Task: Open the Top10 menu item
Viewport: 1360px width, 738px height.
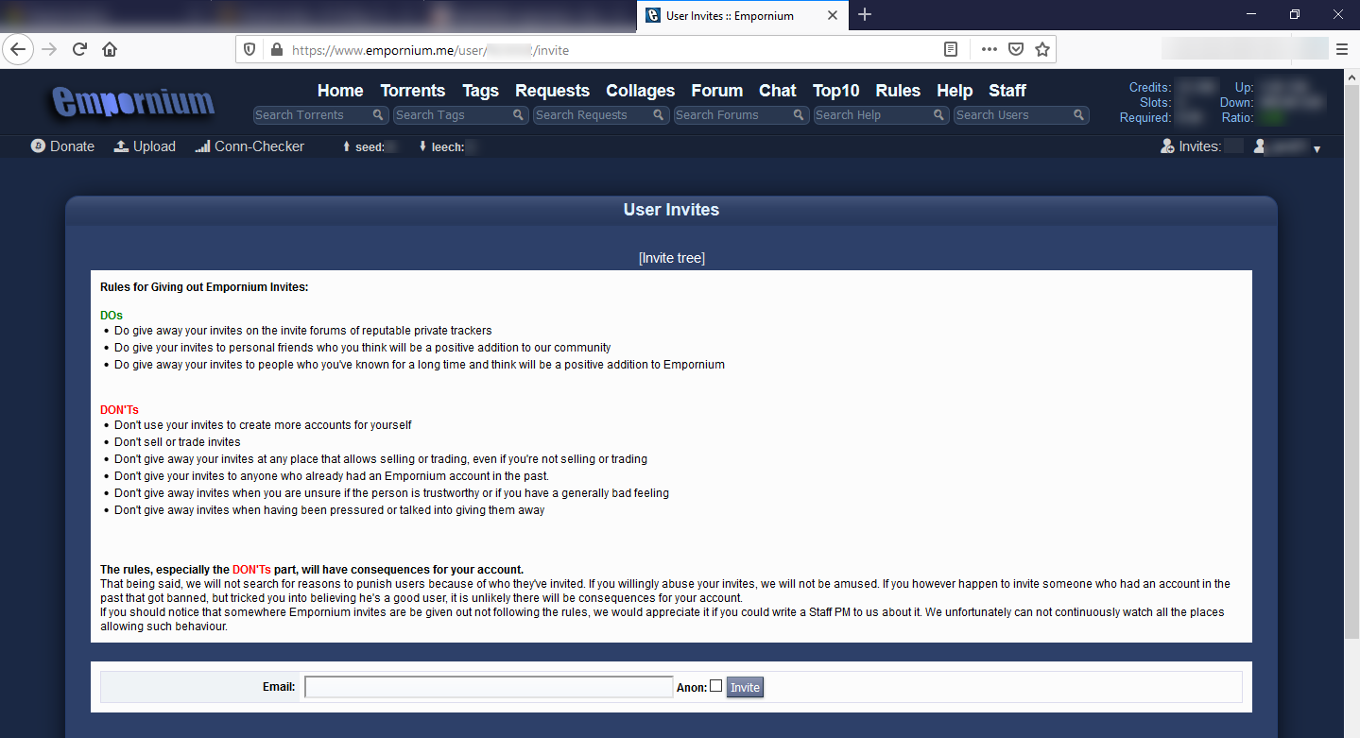Action: click(x=835, y=91)
